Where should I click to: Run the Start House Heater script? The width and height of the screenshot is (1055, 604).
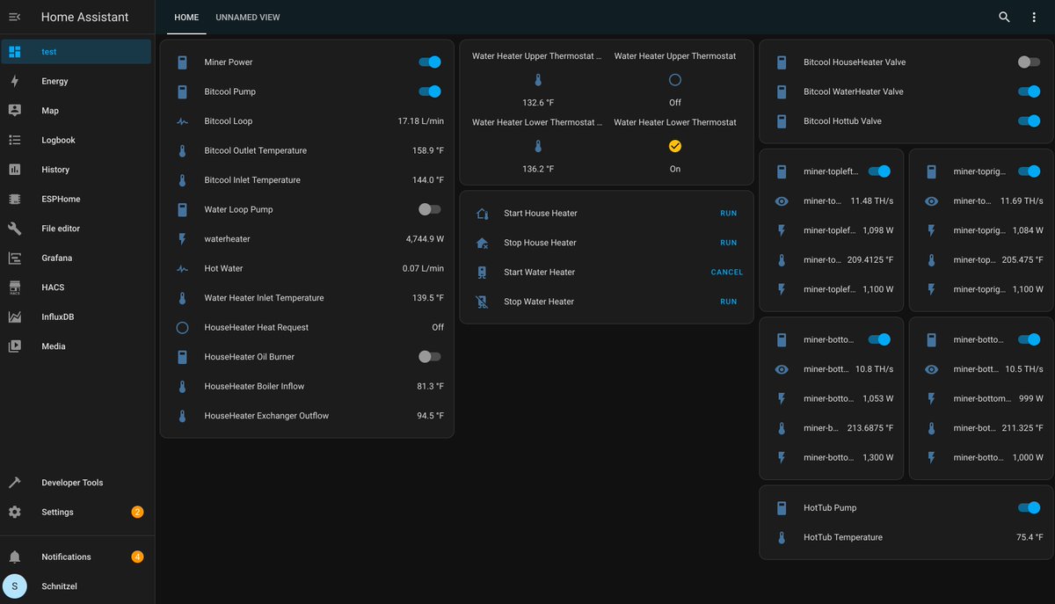[729, 214]
